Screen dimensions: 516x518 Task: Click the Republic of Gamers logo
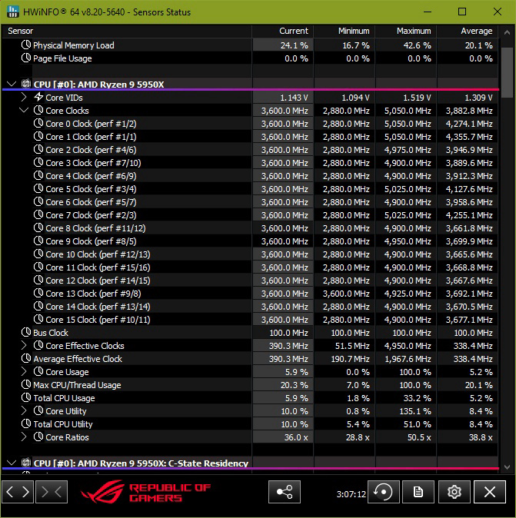pos(146,492)
